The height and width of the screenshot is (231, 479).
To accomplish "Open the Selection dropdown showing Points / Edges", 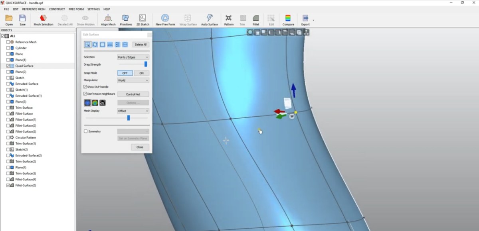I will coord(133,57).
